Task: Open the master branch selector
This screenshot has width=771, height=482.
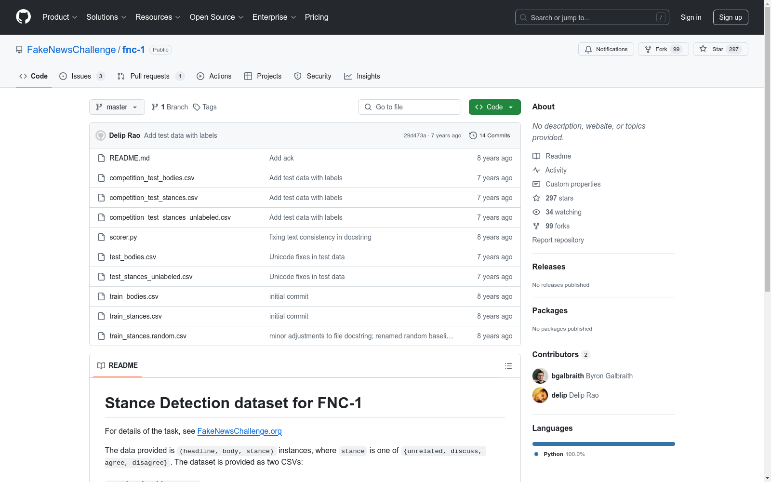Action: (x=117, y=107)
